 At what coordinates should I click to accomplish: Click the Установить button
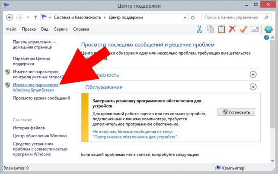236,112
